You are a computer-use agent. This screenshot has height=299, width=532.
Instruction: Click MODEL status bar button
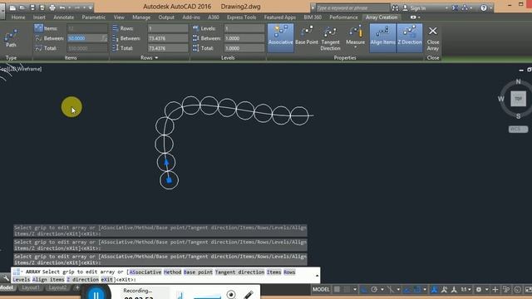click(321, 290)
